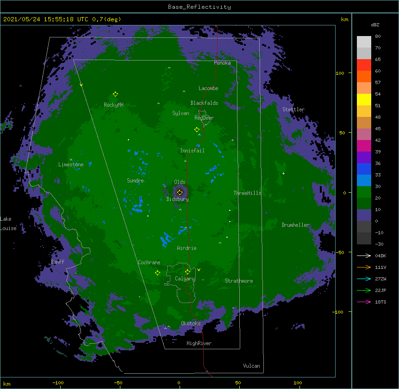Click the Drumheller city label
Image resolution: width=399 pixels, height=389 pixels.
tap(295, 225)
